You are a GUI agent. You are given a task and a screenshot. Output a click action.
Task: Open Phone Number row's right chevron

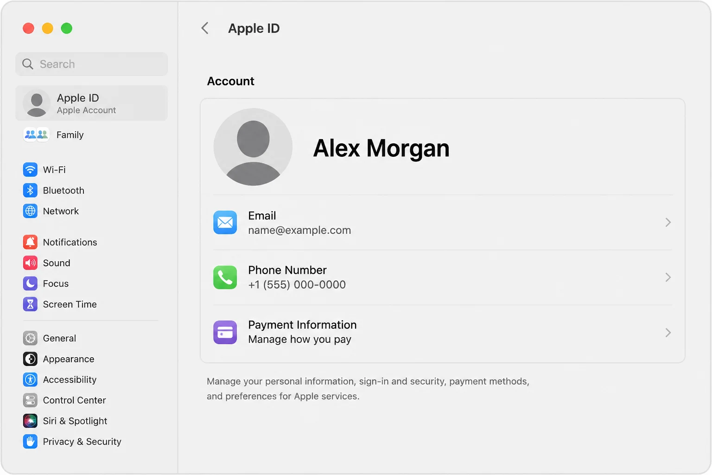tap(668, 277)
